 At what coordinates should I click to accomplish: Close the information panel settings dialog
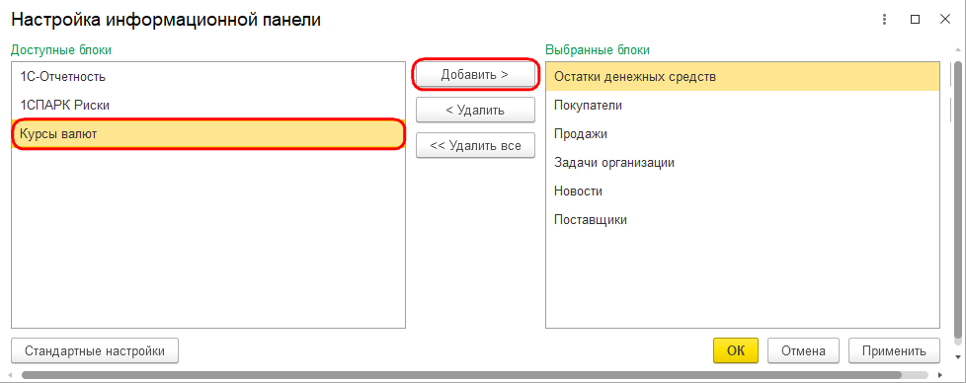coord(945,20)
